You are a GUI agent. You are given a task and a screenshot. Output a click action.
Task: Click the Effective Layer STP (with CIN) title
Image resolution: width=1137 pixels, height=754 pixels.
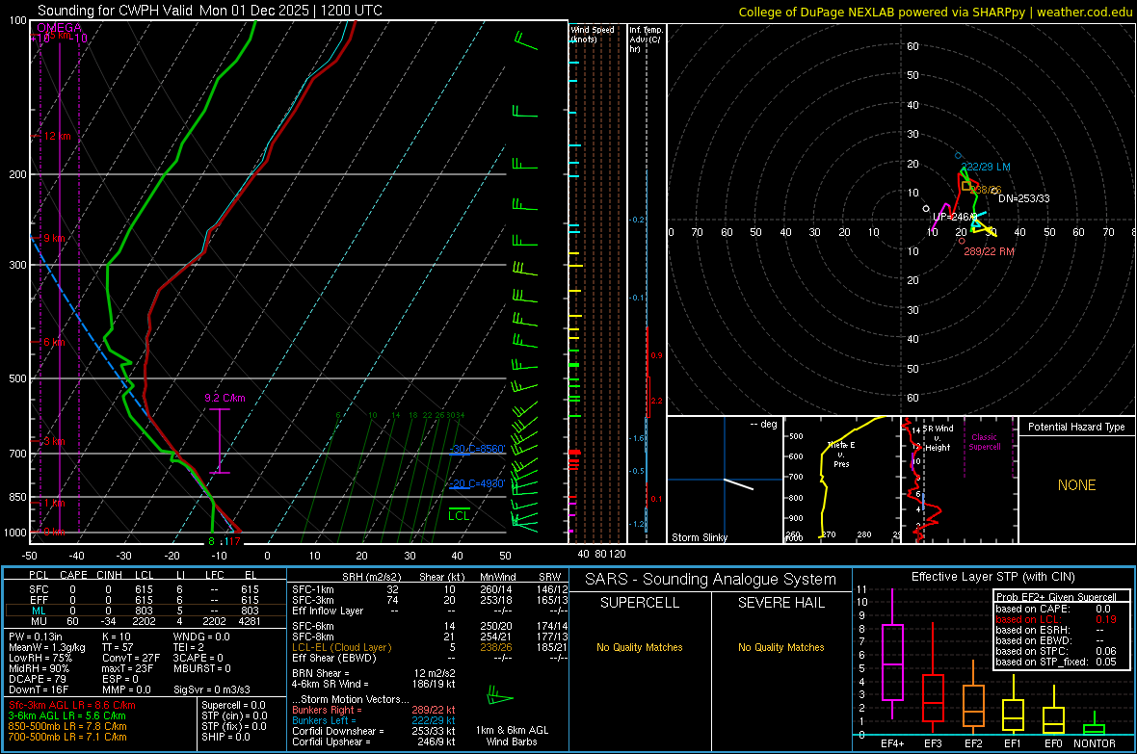pyautogui.click(x=993, y=577)
